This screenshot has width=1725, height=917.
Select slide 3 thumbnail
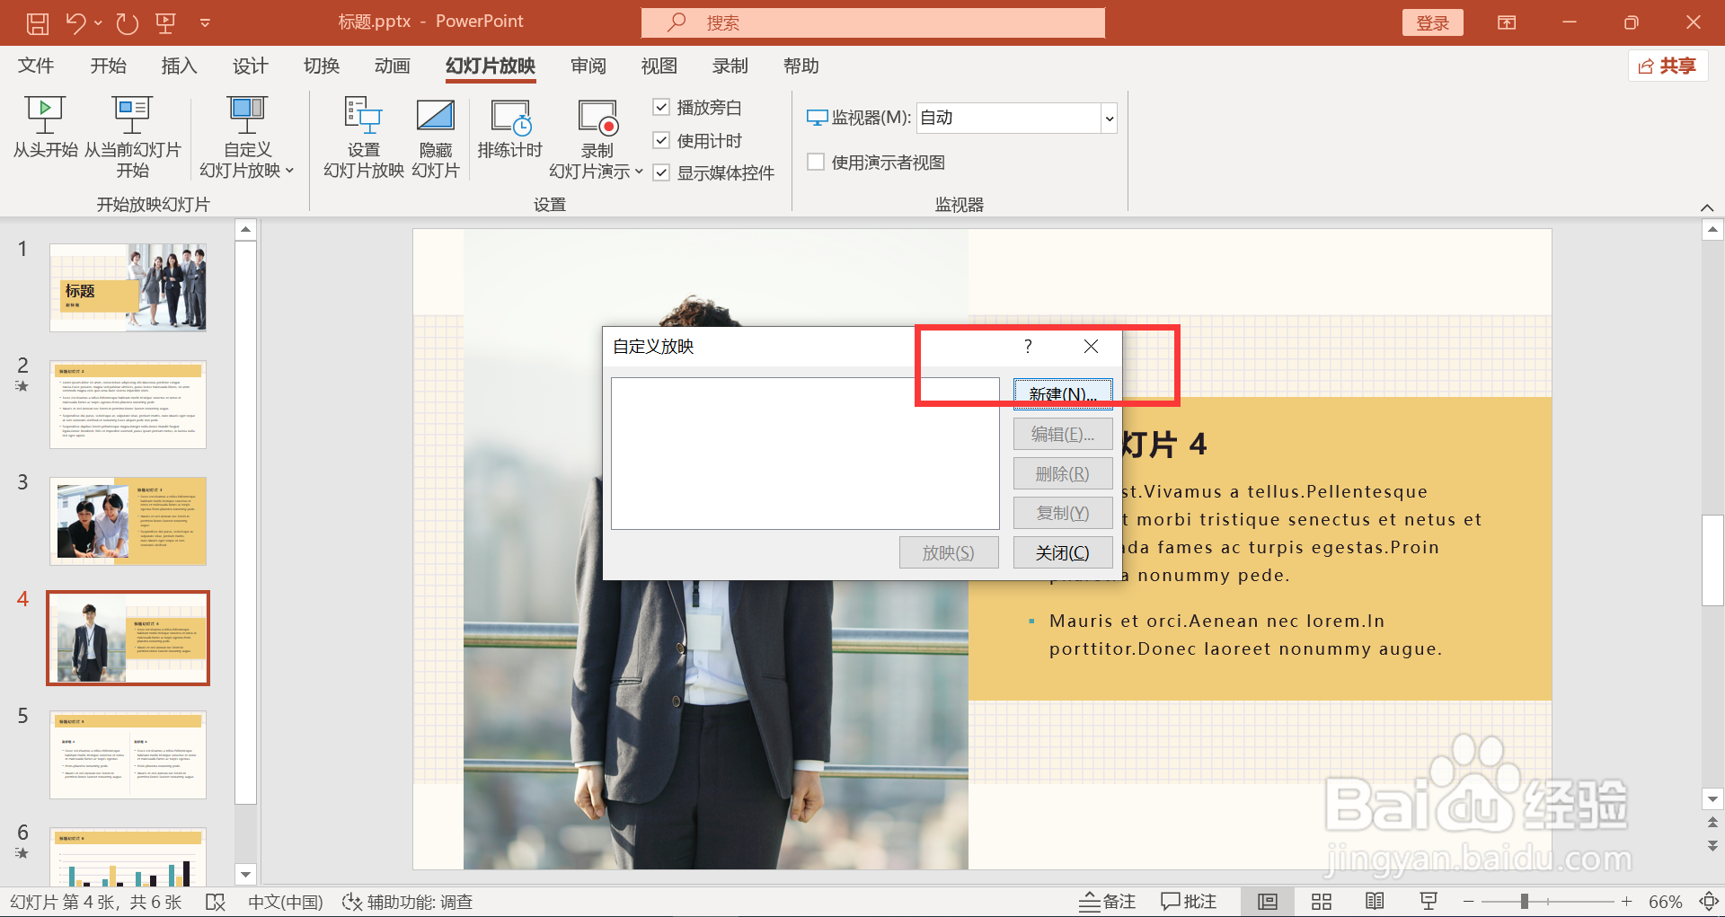128,521
